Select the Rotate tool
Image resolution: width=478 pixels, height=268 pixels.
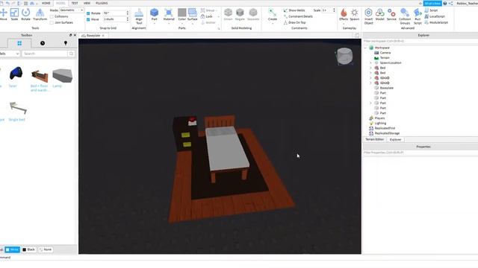(x=25, y=14)
